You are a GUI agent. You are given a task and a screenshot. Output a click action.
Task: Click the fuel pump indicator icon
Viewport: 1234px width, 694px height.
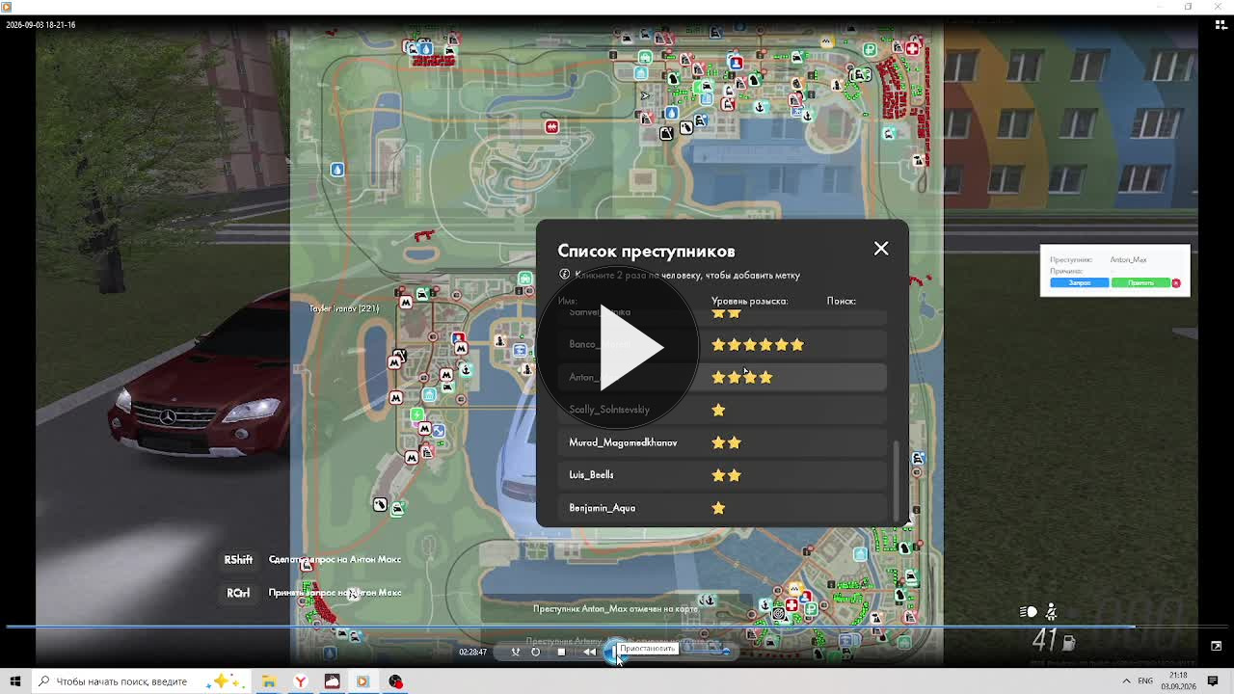point(1069,642)
